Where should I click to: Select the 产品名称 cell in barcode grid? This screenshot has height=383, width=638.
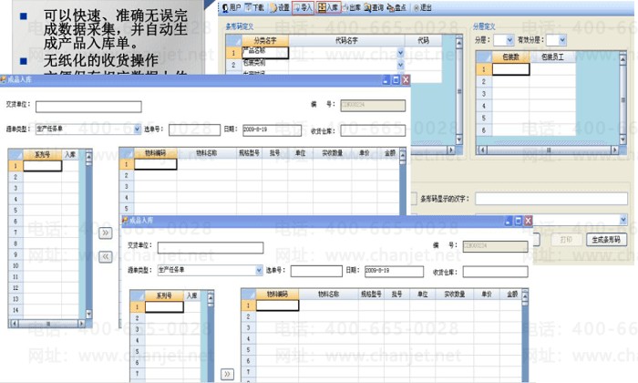(x=265, y=53)
